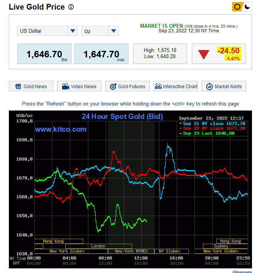257x273 pixels.
Task: Click the Sydney session bar
Action: click(225, 246)
